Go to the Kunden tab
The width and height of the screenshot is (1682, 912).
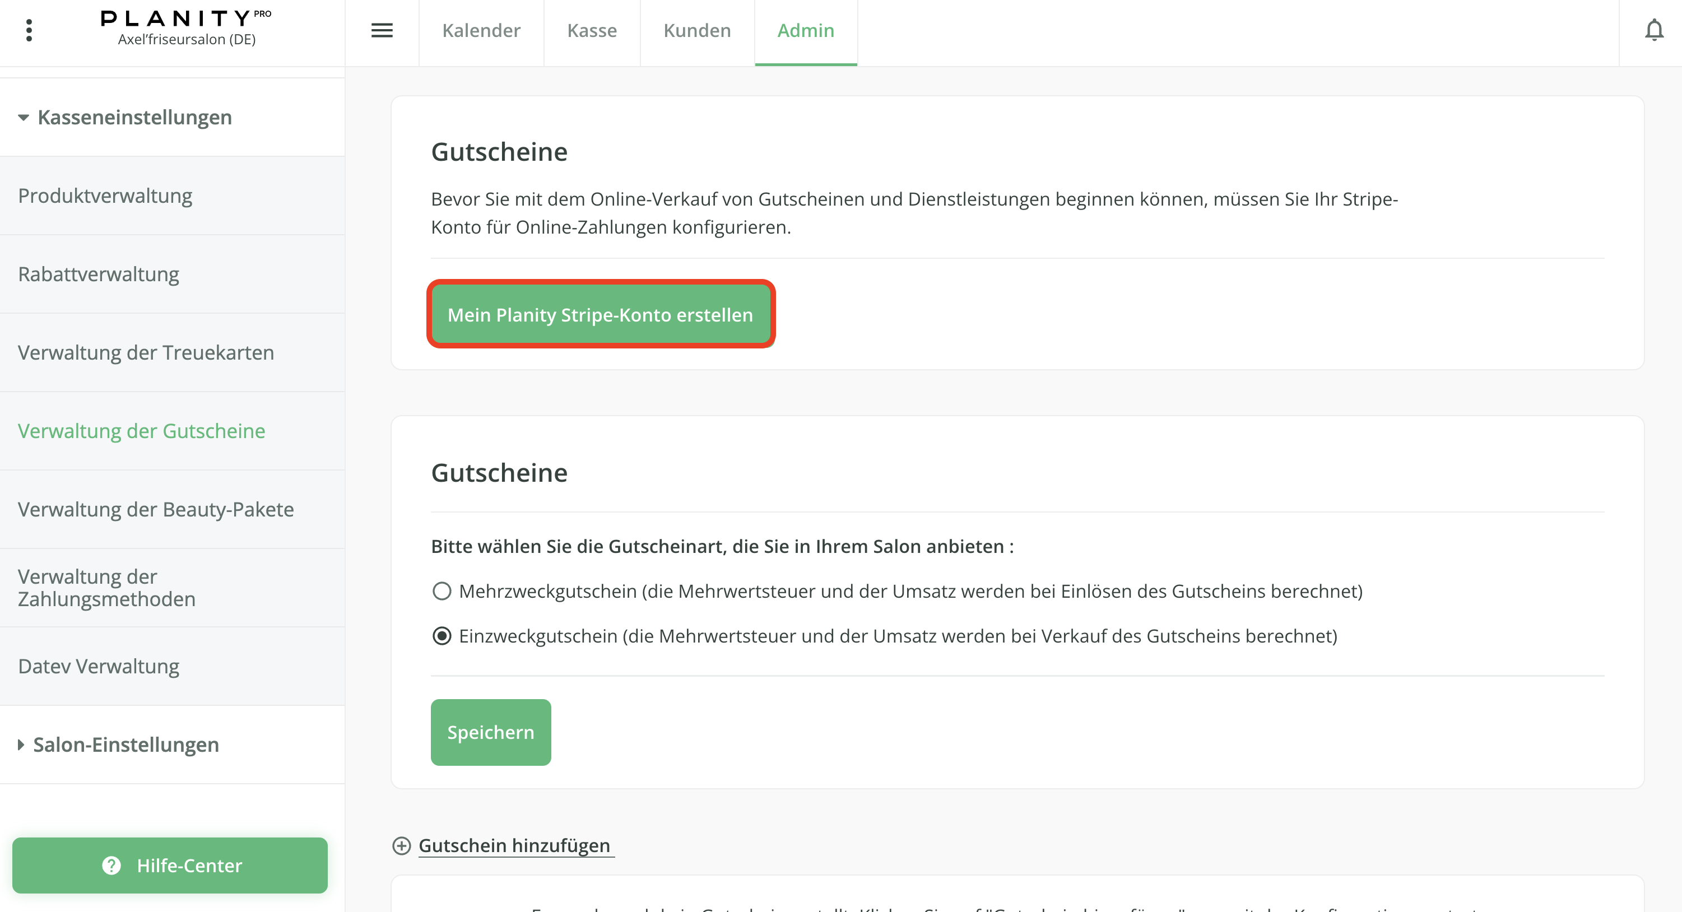[x=696, y=30]
